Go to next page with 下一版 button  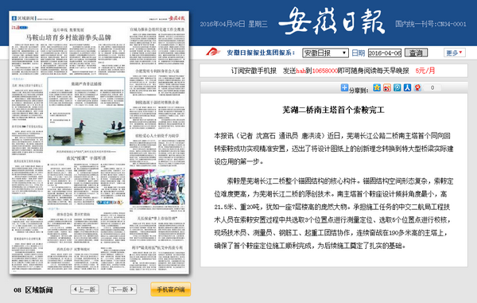122,289
